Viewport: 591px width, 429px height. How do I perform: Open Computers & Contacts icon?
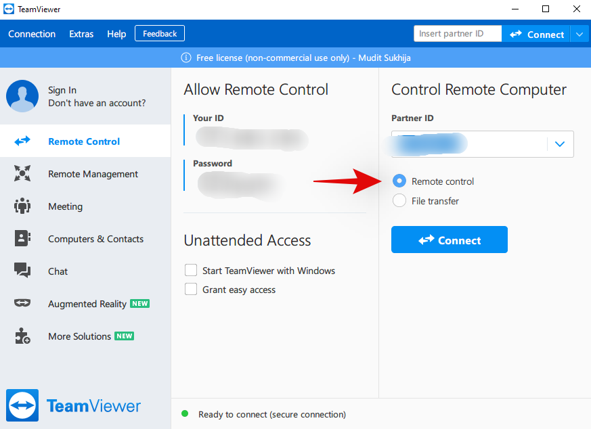[22, 239]
